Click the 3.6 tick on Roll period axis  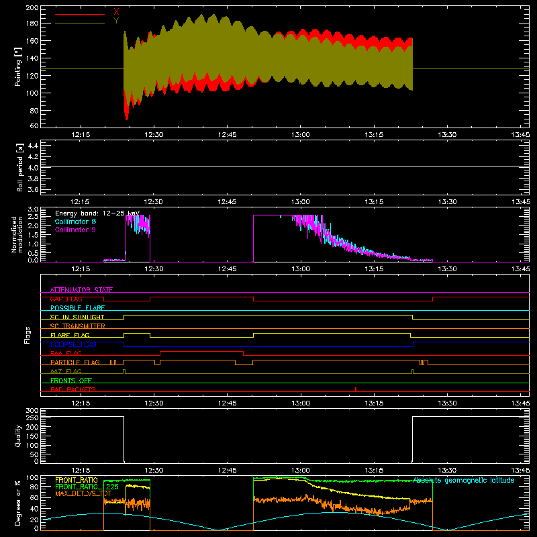coord(33,189)
